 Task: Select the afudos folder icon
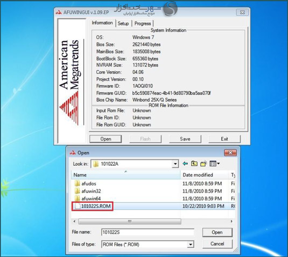click(x=78, y=183)
